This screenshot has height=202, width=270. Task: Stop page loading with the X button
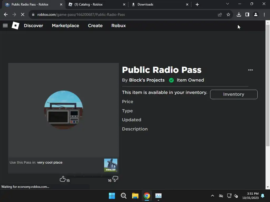pos(23,15)
